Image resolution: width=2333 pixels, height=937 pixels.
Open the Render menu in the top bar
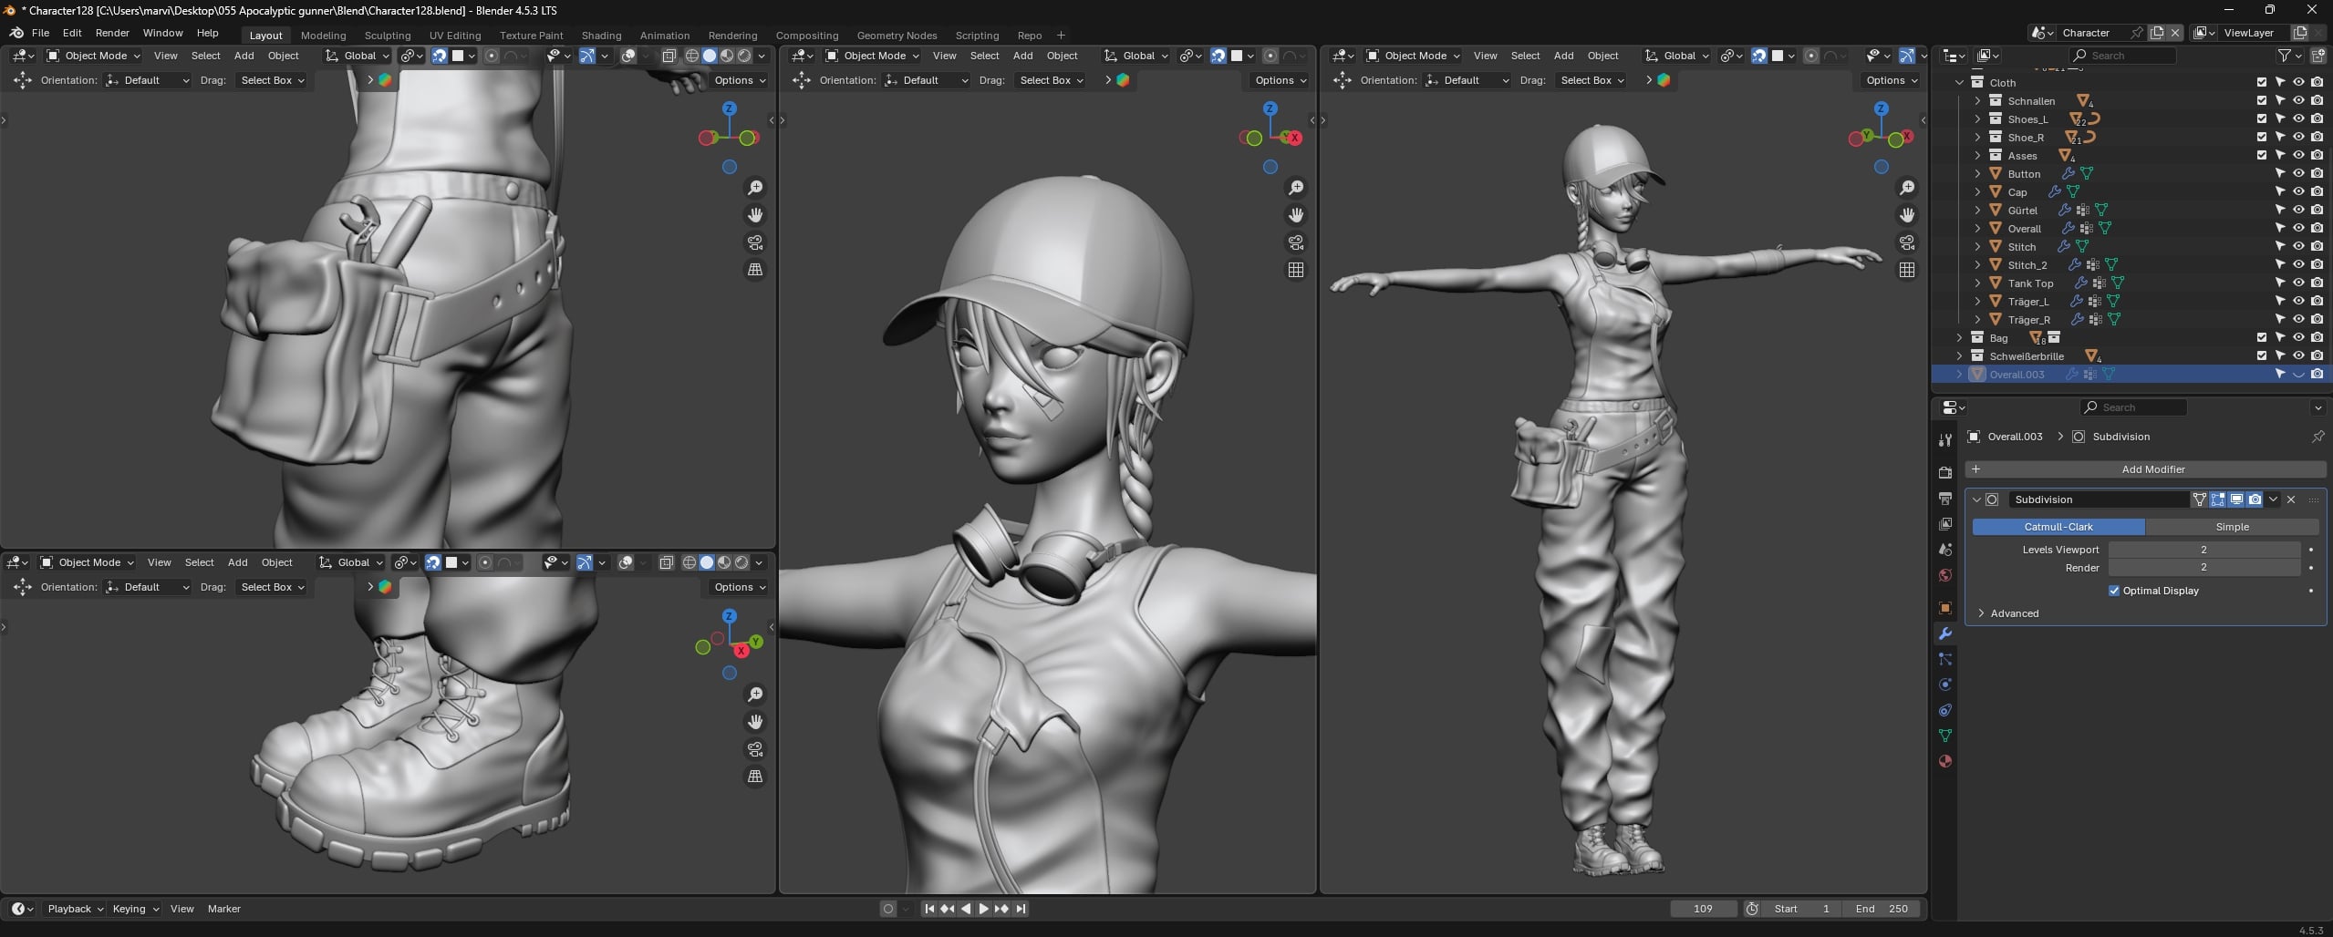(112, 33)
